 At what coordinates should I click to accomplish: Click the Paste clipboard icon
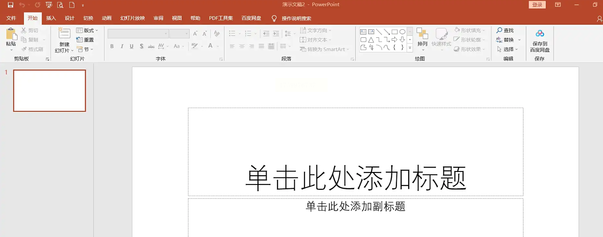[11, 34]
